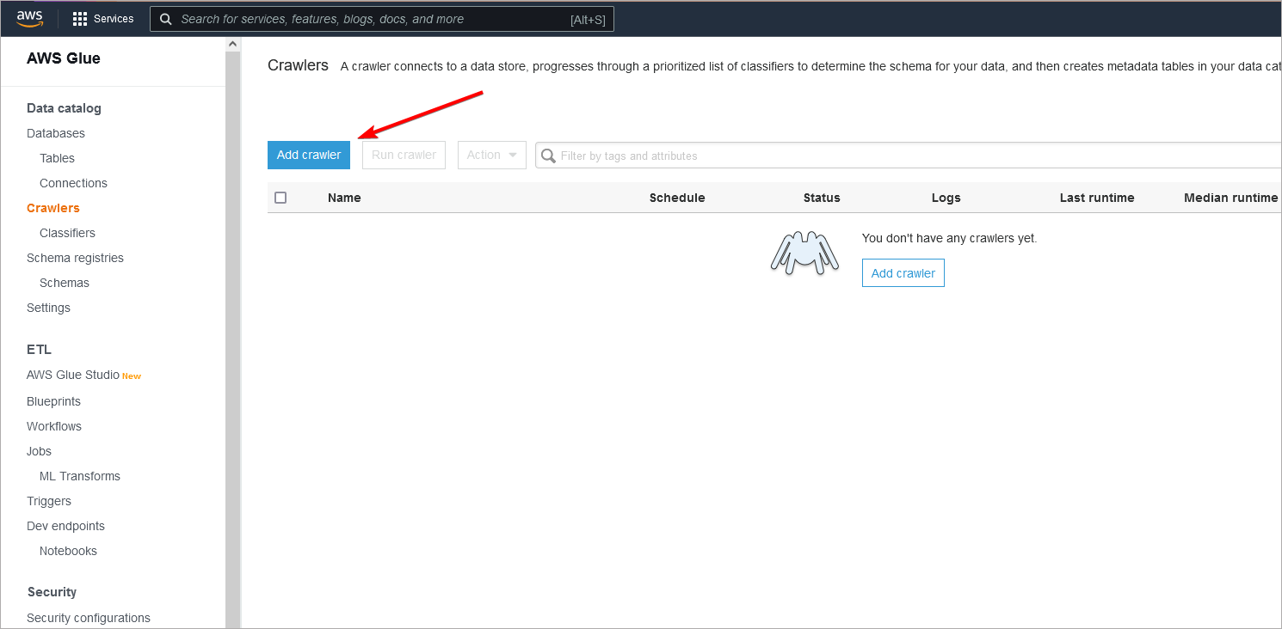
Task: Click the filter magnifier icon
Action: click(x=548, y=156)
